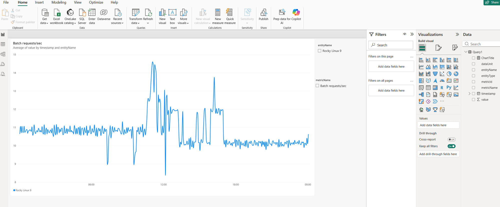Viewport: 500px width, 207px height.
Task: Toggle the Cross-report switch
Action: [x=451, y=140]
